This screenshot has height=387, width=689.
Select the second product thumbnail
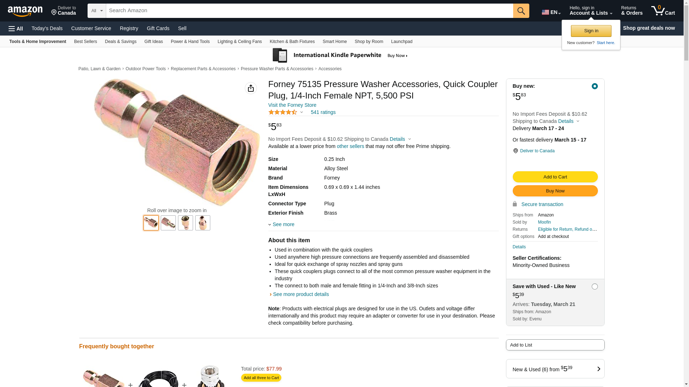pyautogui.click(x=168, y=223)
